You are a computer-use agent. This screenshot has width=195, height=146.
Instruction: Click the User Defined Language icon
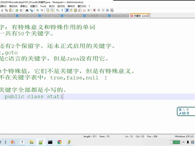pyautogui.click(x=71, y=10)
